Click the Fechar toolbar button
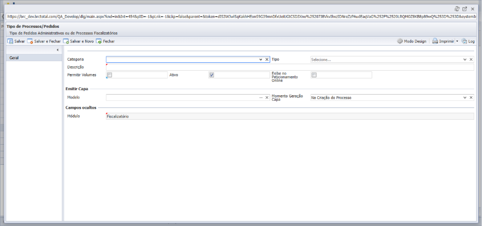The height and width of the screenshot is (226, 482). click(105, 41)
